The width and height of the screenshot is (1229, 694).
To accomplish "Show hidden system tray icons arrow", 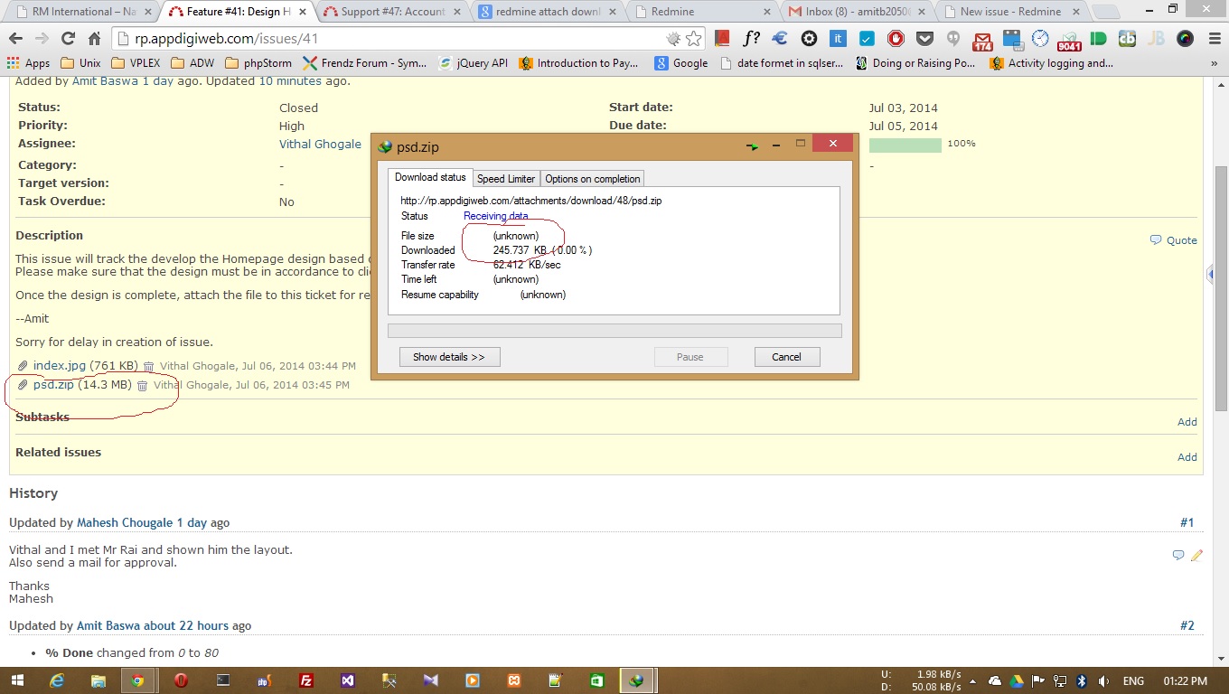I will click(x=973, y=681).
